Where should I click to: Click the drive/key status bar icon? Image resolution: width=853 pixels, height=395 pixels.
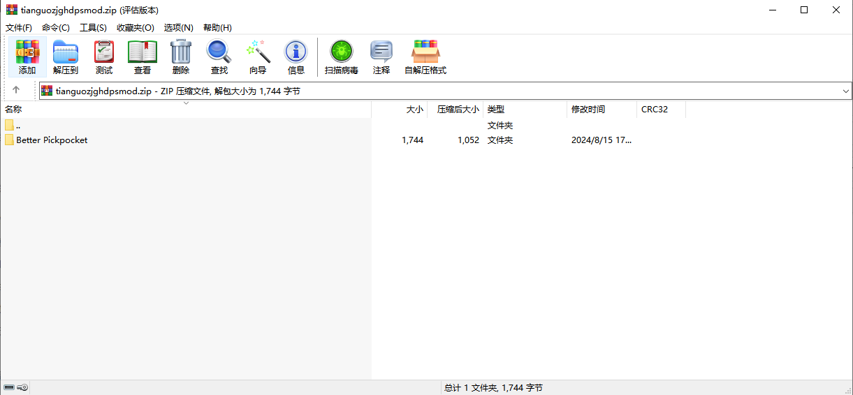pos(15,387)
